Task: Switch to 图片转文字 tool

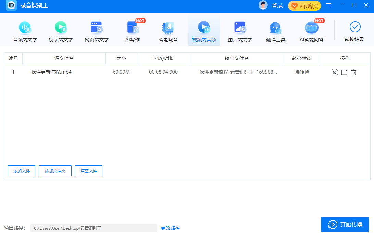Action: pyautogui.click(x=240, y=31)
